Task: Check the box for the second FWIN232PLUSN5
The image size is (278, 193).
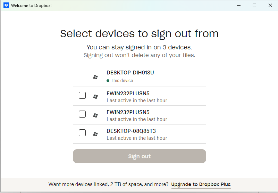Action: tap(82, 114)
